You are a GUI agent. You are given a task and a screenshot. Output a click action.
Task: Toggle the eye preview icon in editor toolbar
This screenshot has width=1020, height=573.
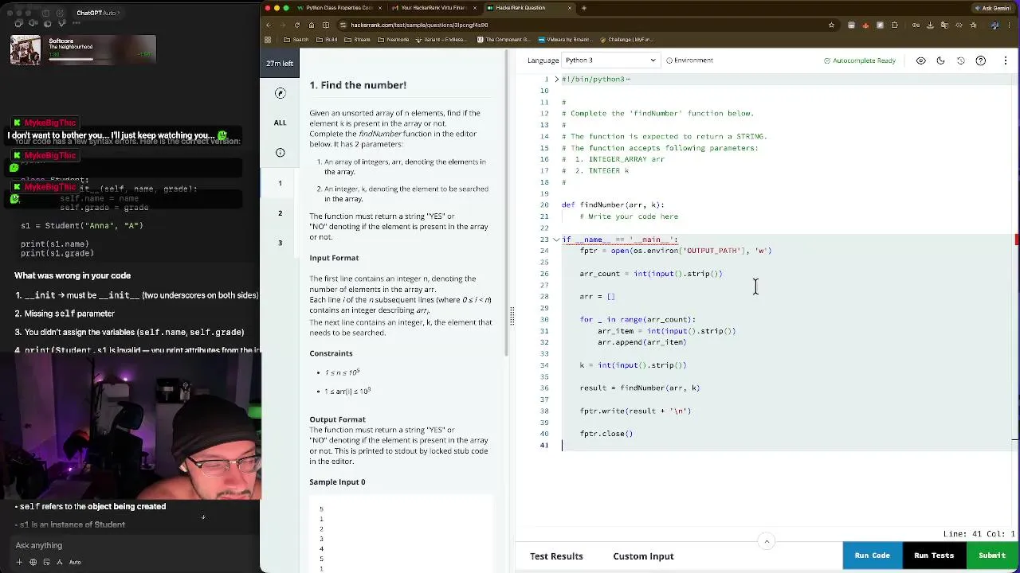(x=920, y=60)
